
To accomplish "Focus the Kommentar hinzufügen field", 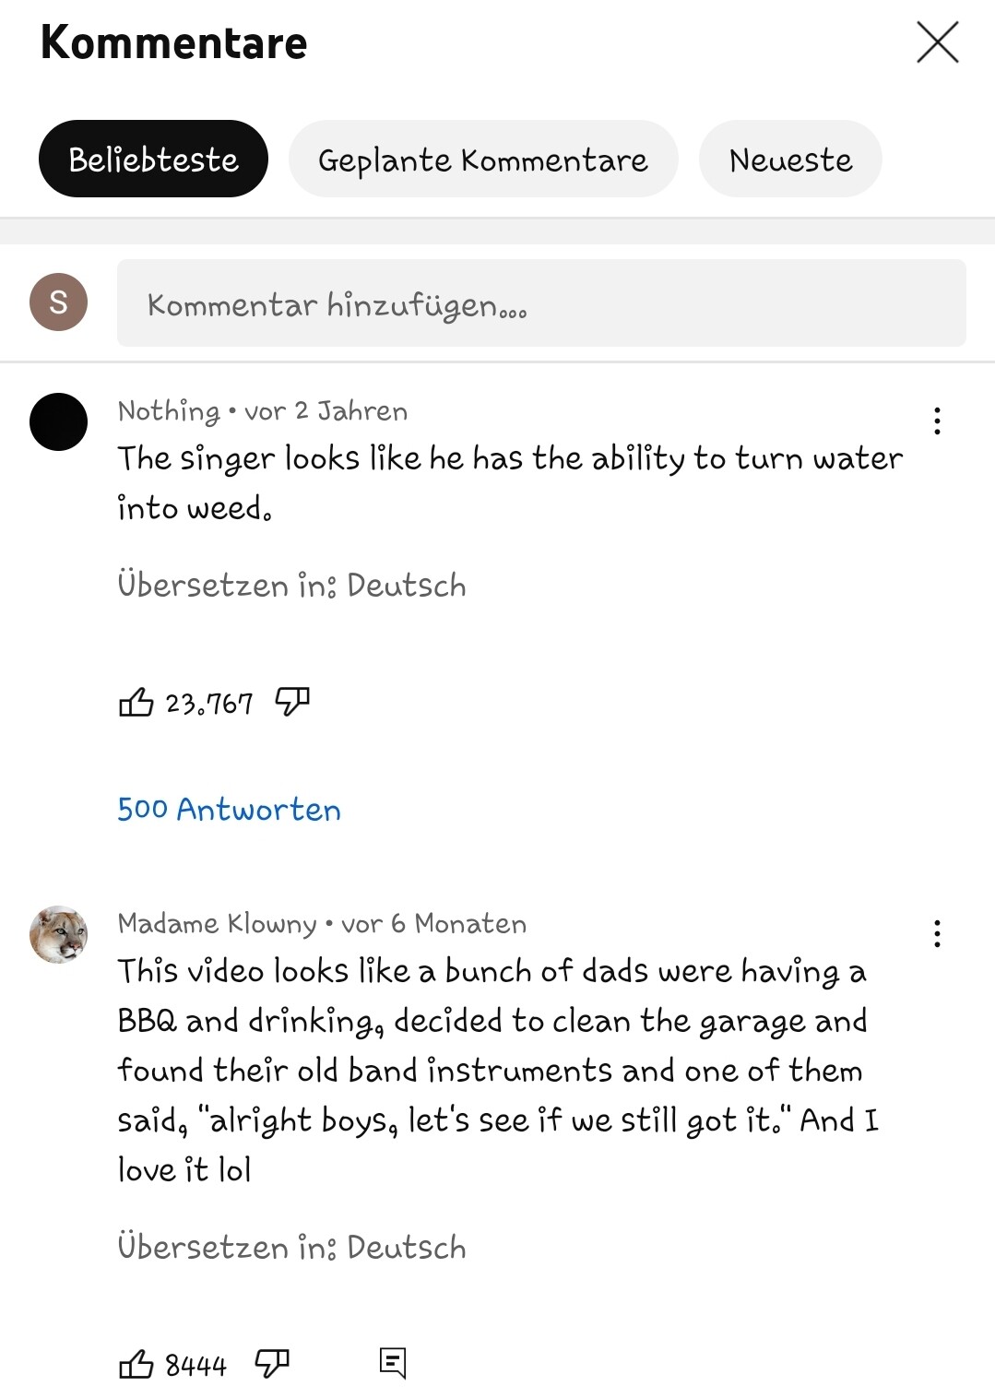I will coord(541,303).
